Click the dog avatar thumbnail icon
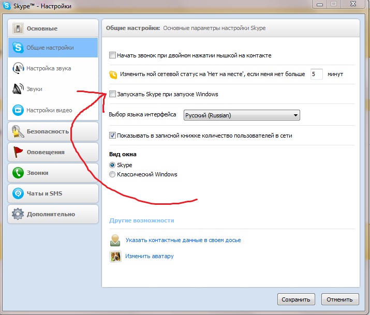Screen dimensions: 370x315 coord(115,256)
